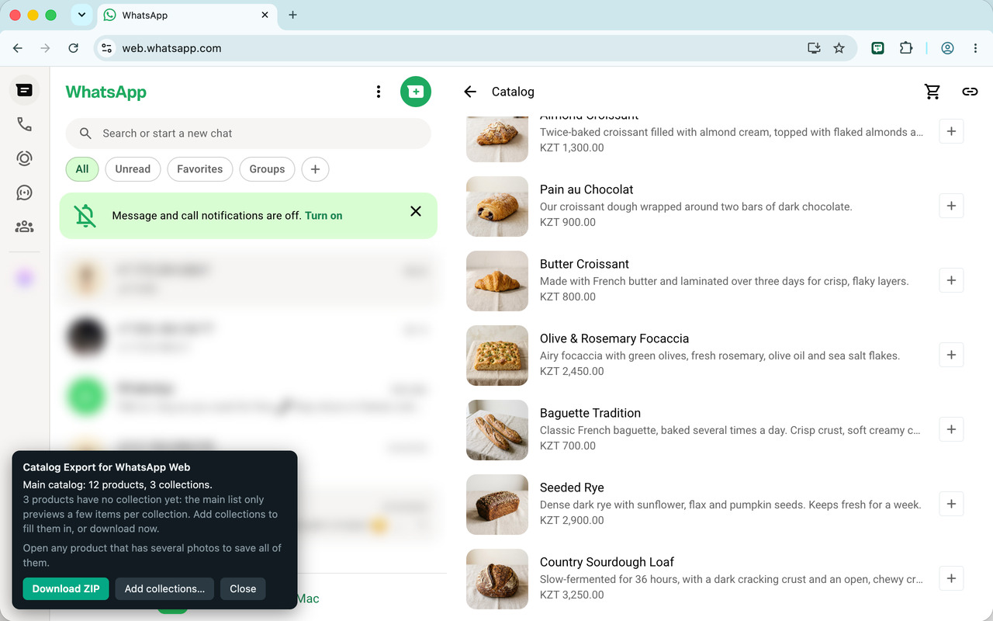Open the WhatsApp chat list menu dots
993x621 pixels.
tap(379, 92)
